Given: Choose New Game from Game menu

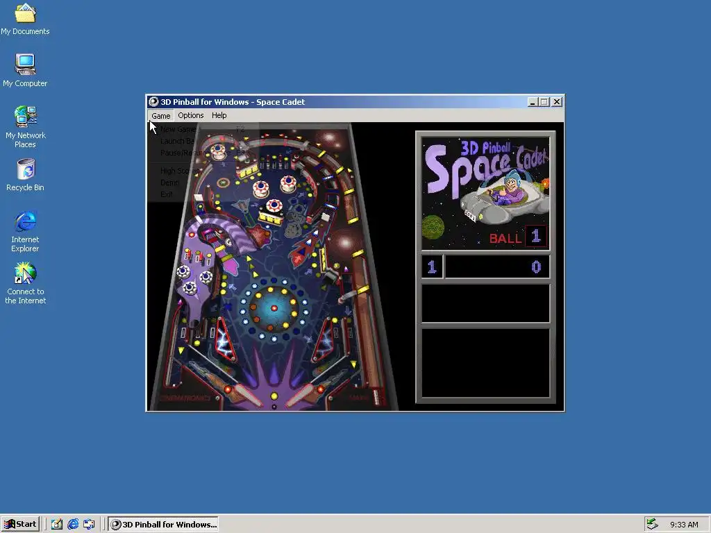Looking at the screenshot, I should click(203, 129).
